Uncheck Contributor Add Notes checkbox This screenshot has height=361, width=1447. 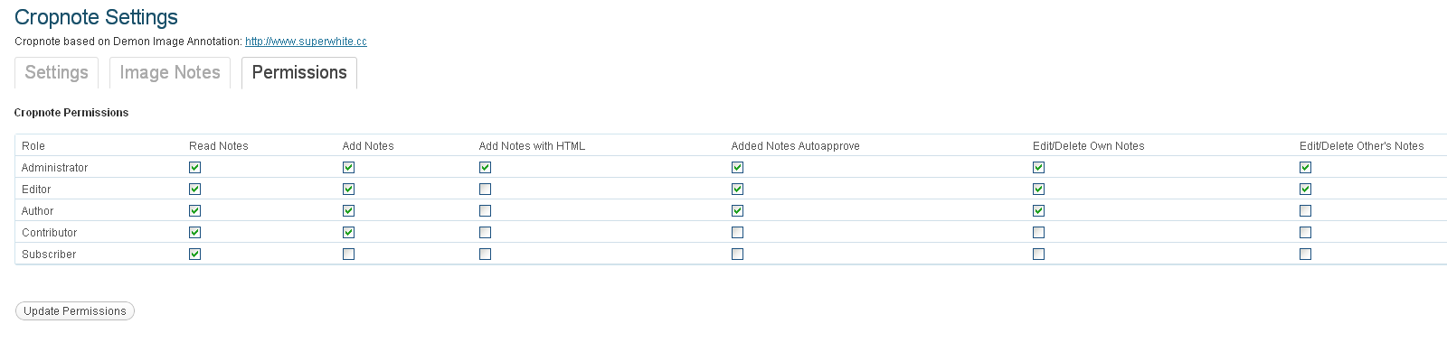click(x=348, y=232)
